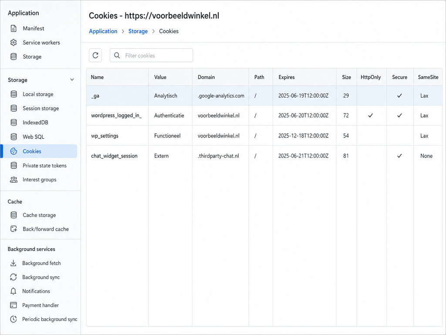Click the IndexedDB database icon

tap(14, 123)
